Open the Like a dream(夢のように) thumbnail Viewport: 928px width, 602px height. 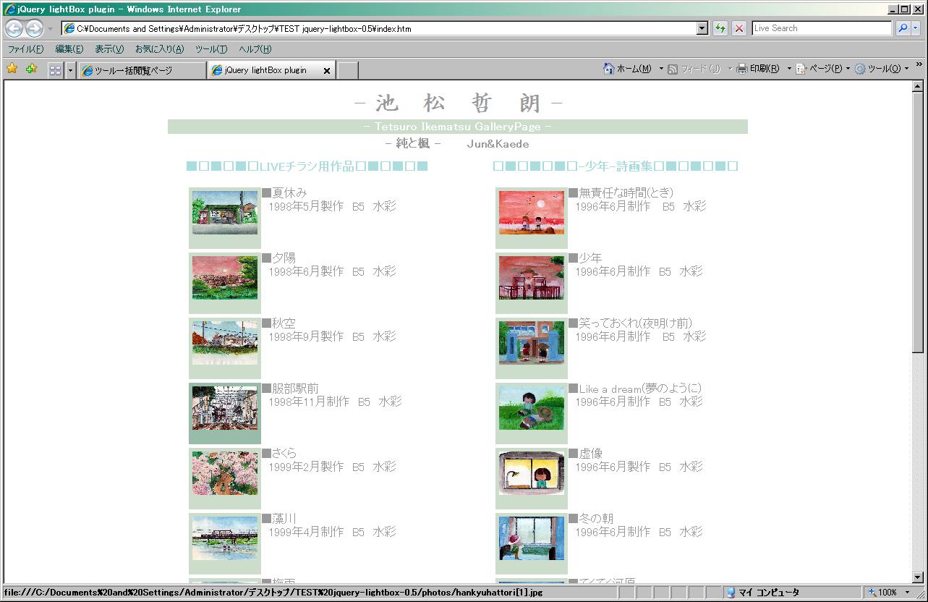(532, 408)
